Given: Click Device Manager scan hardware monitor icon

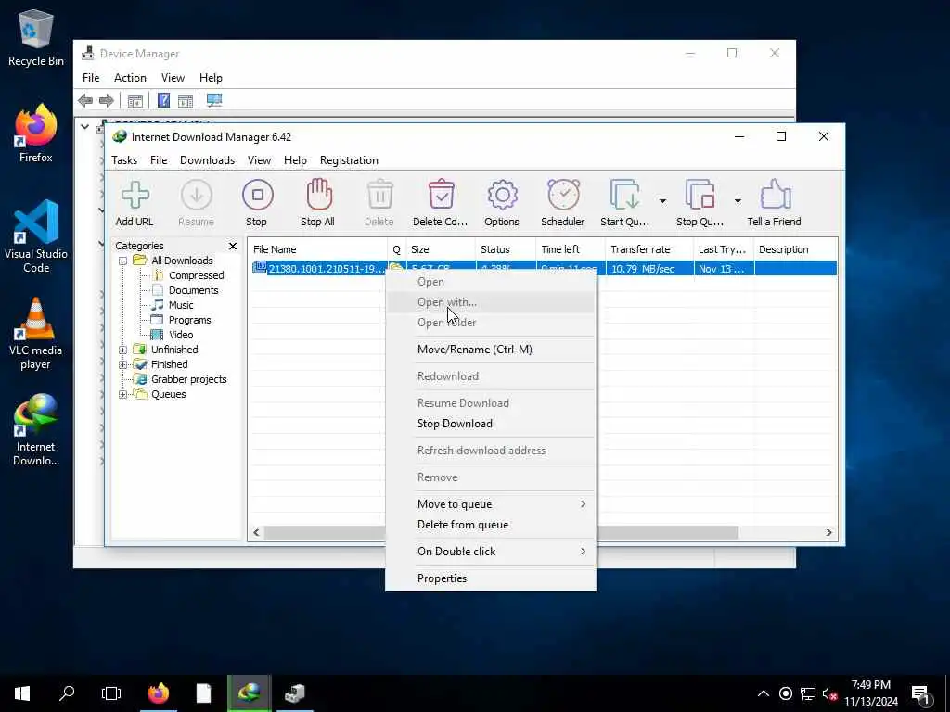Looking at the screenshot, I should tap(214, 100).
